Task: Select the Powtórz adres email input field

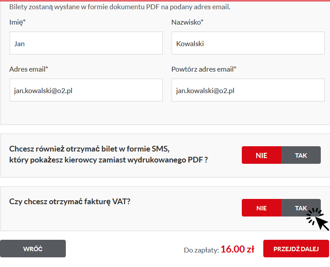Action: pyautogui.click(x=248, y=90)
